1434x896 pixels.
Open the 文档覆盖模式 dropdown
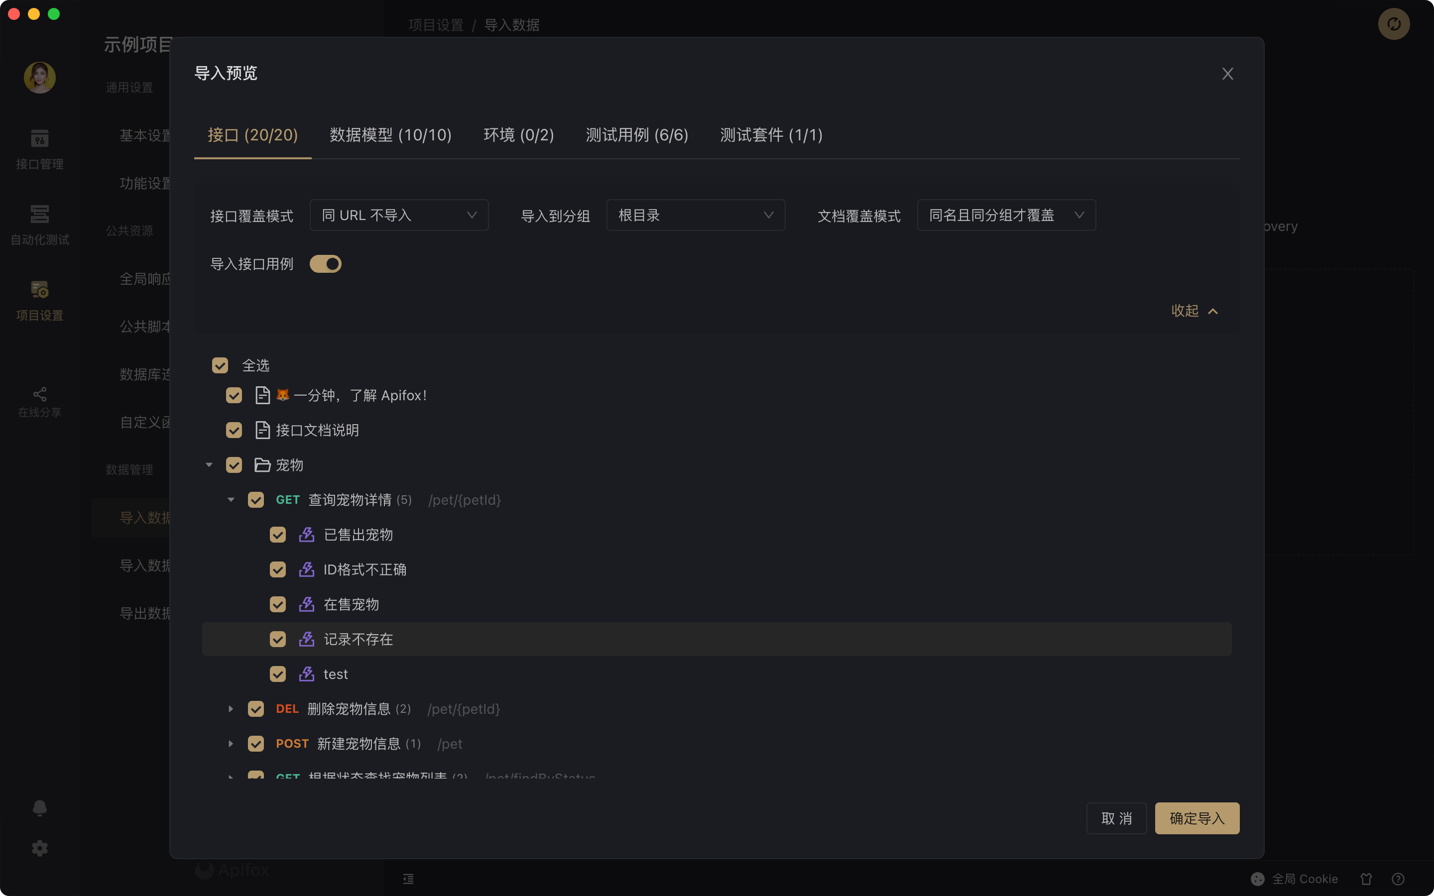point(1006,215)
